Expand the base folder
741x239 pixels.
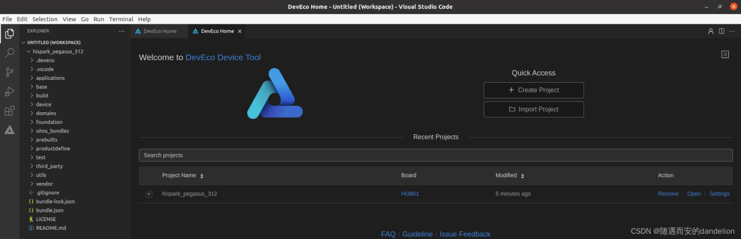click(42, 87)
